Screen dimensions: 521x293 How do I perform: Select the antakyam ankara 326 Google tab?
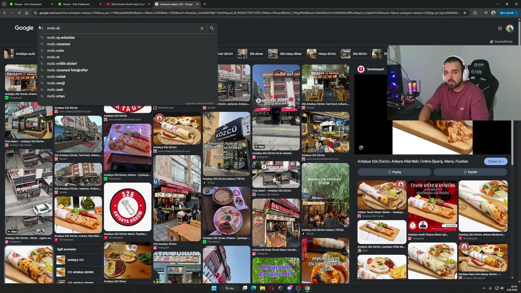point(177,4)
